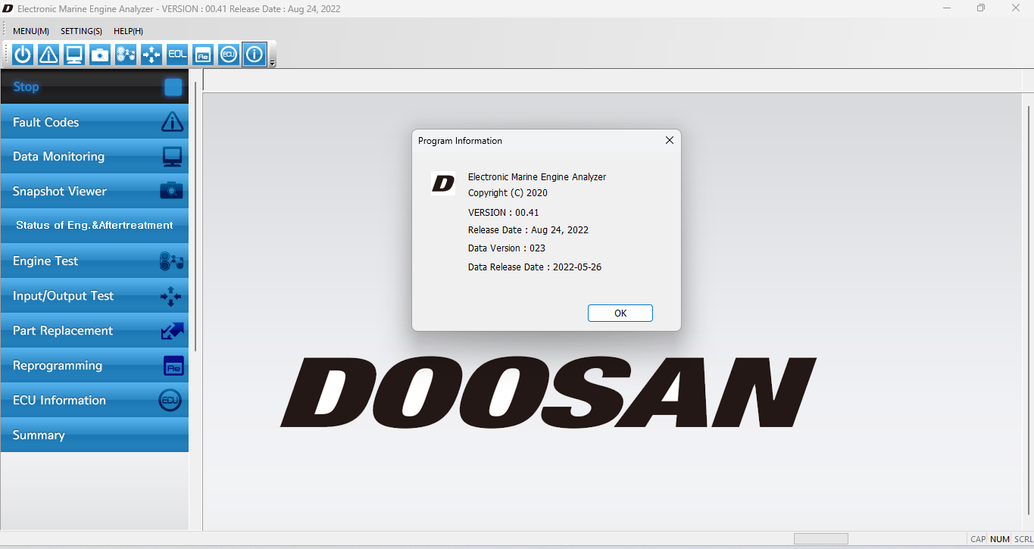Select Status of Eng.&Aftertreatment
The image size is (1034, 549).
(x=95, y=226)
